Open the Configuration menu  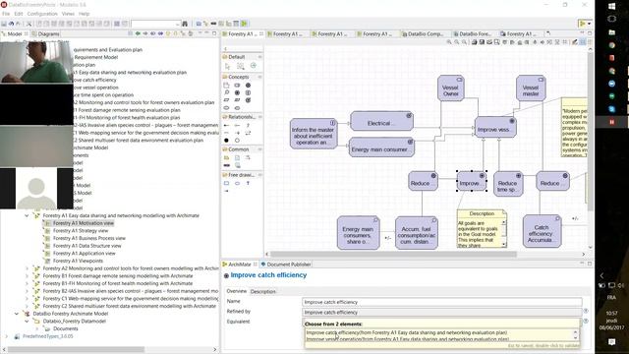click(42, 14)
